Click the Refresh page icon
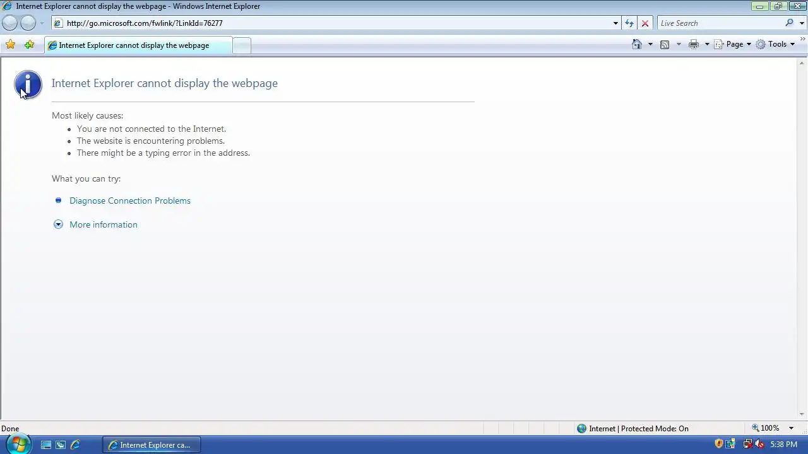The height and width of the screenshot is (454, 808). pyautogui.click(x=629, y=23)
